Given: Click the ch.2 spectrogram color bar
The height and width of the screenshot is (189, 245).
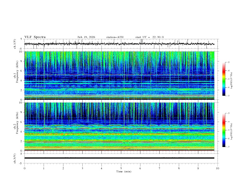Looking at the screenshot, I should tap(224, 130).
